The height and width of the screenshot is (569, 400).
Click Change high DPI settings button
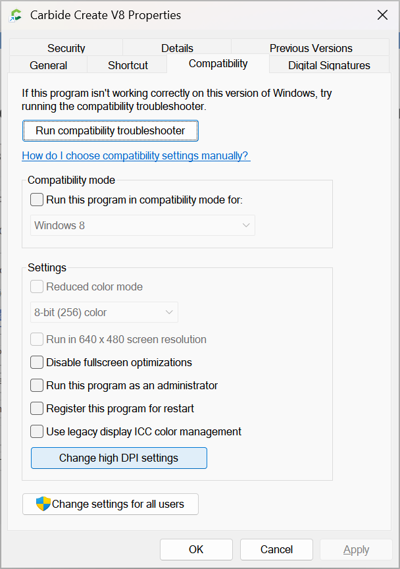click(x=118, y=458)
